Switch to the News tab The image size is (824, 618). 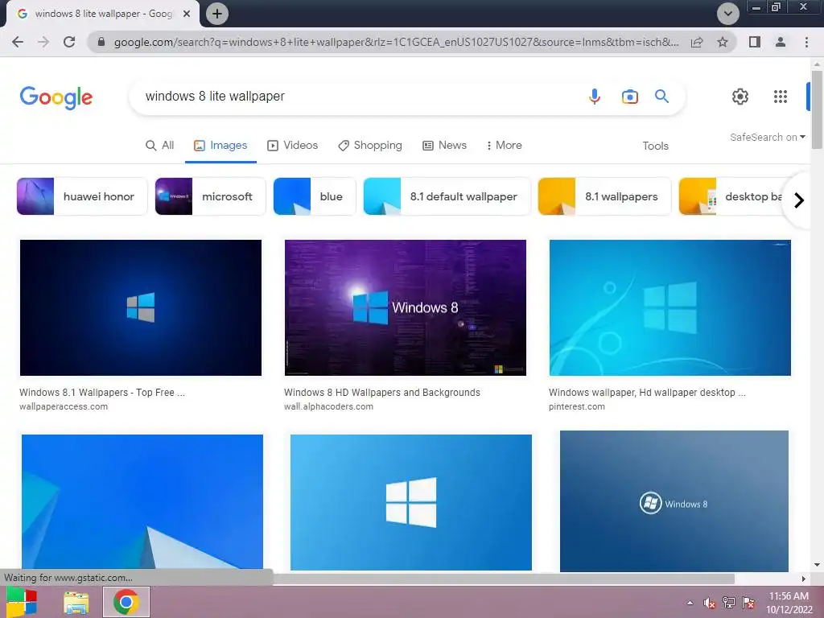(444, 146)
